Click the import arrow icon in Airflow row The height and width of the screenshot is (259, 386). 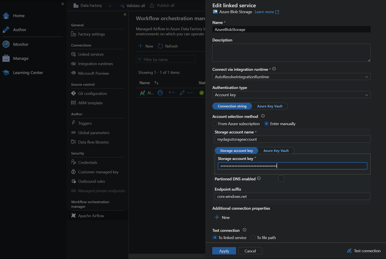[x=171, y=93]
